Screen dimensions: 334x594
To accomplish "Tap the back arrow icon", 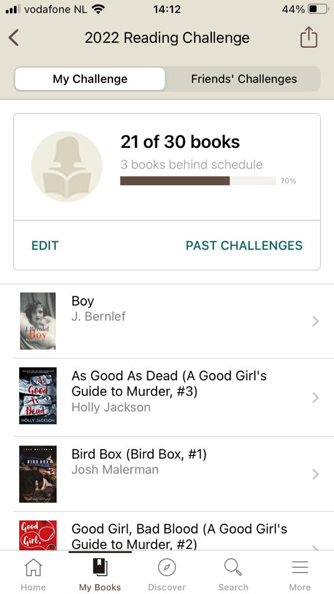I will [x=14, y=38].
